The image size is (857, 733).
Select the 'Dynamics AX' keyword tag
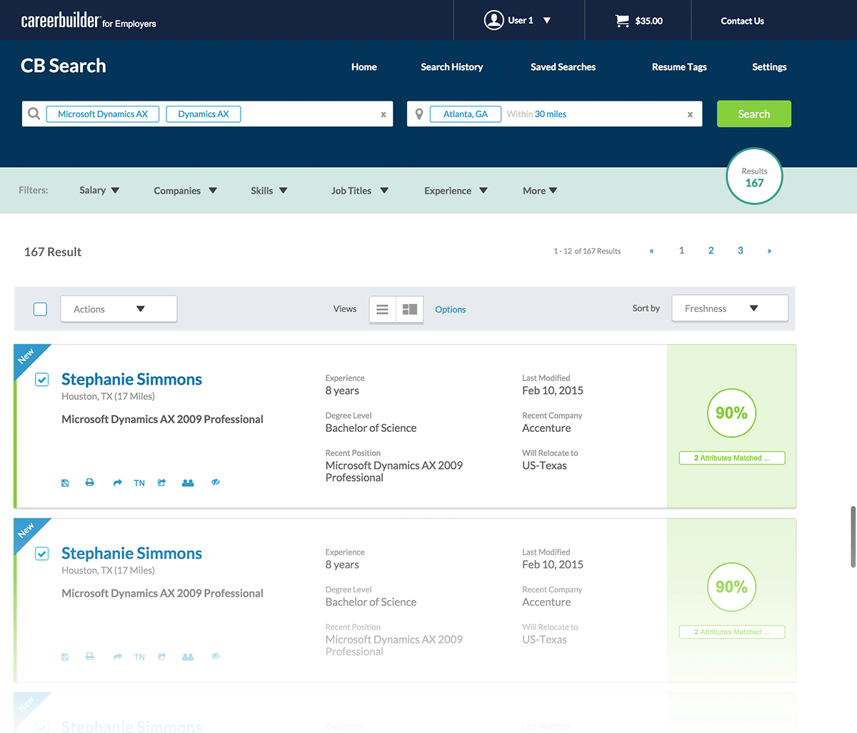point(204,114)
